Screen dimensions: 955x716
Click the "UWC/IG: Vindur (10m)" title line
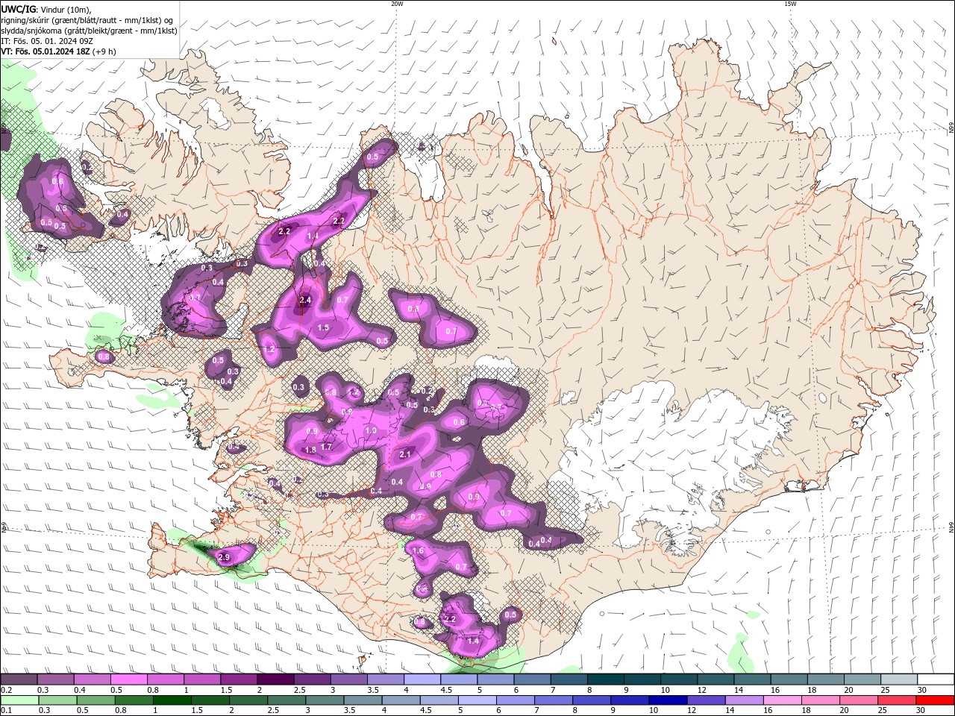pyautogui.click(x=46, y=8)
